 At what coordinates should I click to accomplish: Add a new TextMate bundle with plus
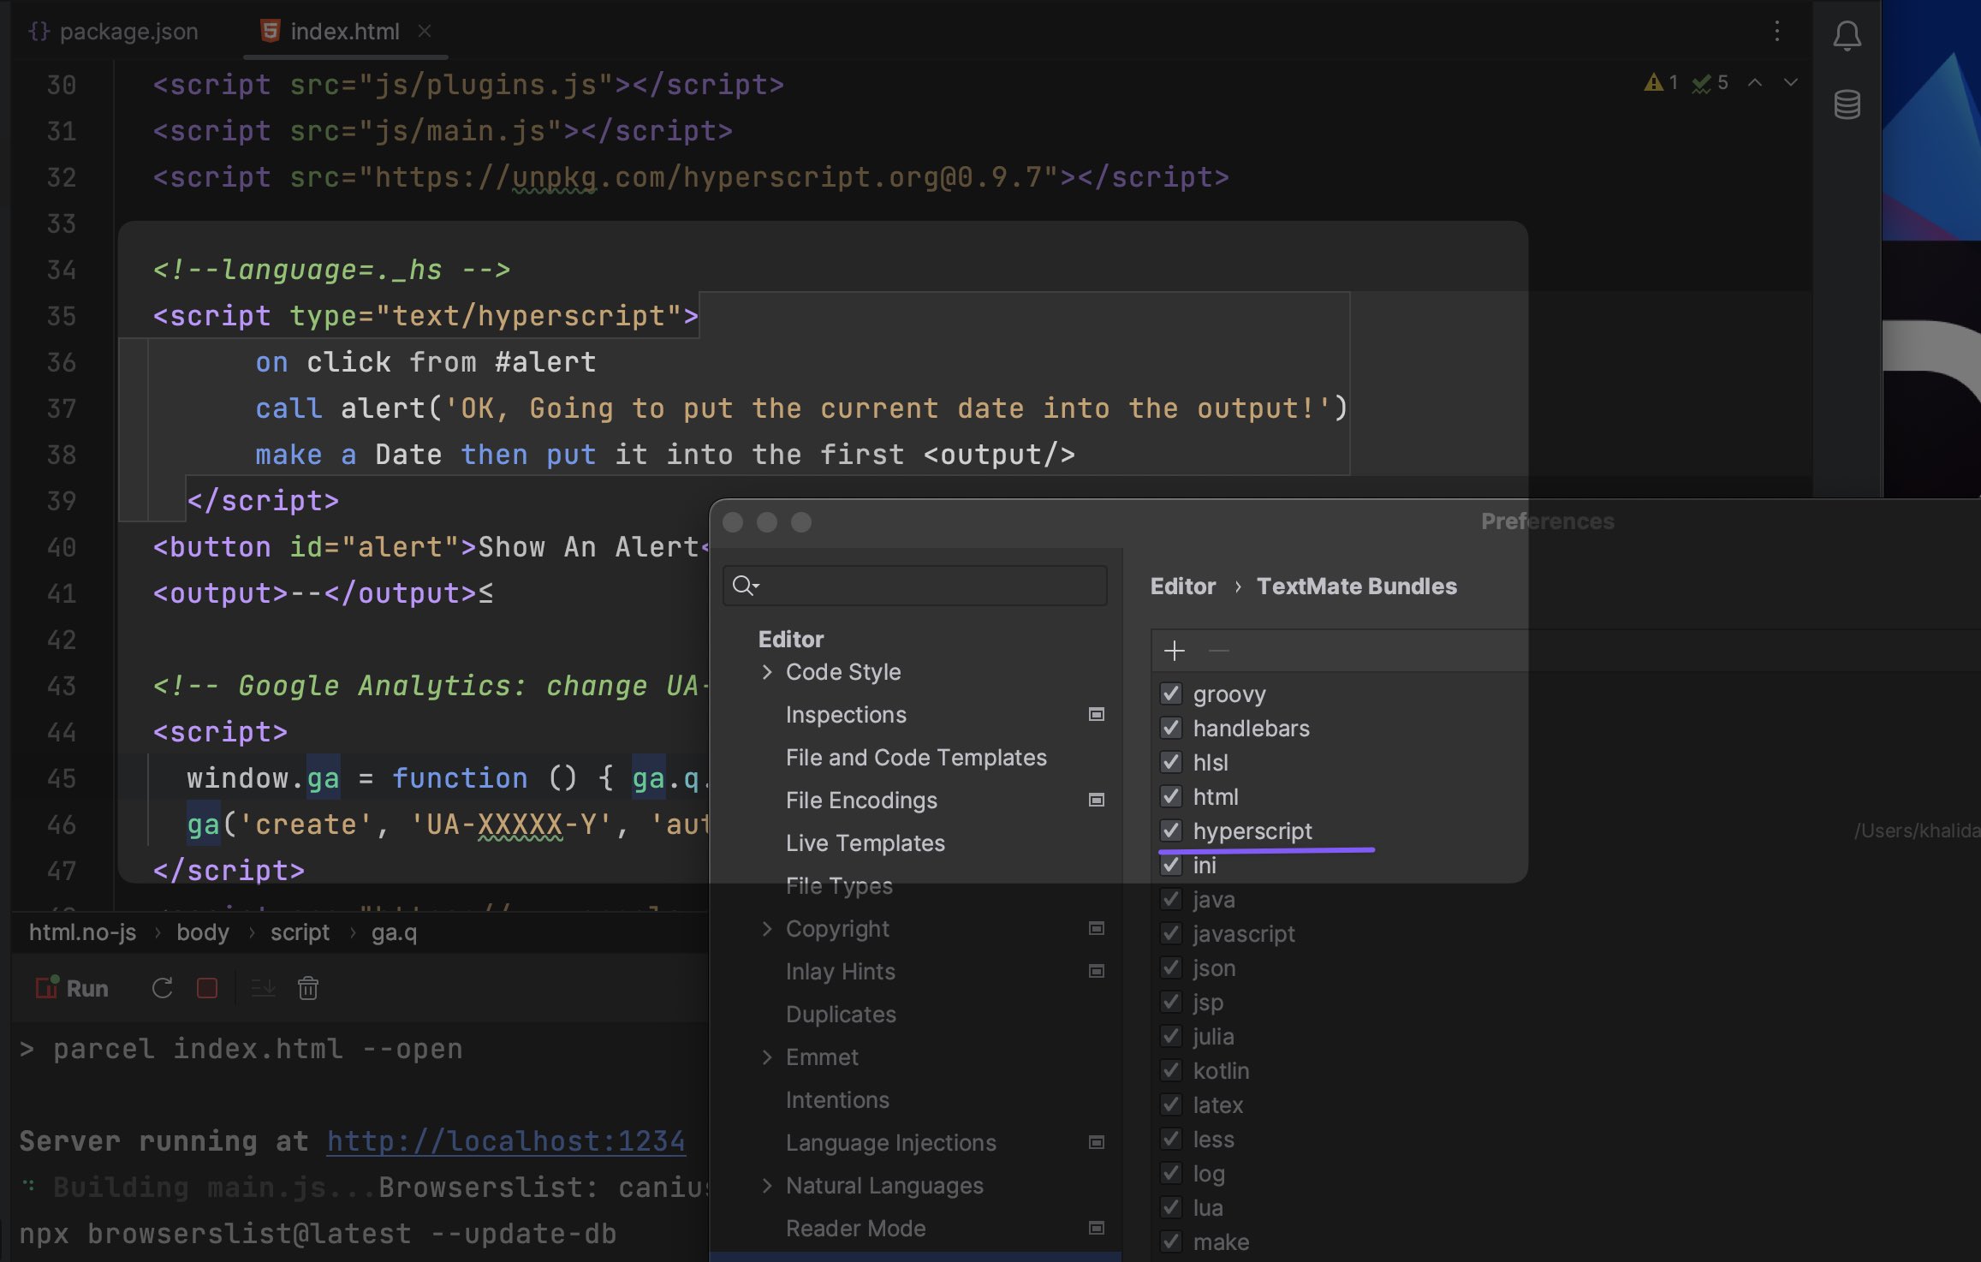tap(1174, 651)
